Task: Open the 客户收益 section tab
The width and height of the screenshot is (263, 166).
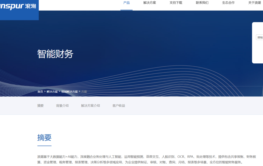Action: pyautogui.click(x=119, y=105)
